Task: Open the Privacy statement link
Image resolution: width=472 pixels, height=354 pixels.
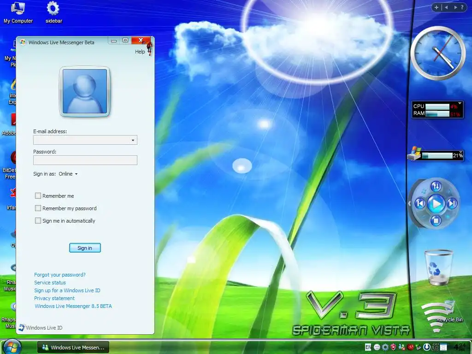Action: (x=54, y=298)
